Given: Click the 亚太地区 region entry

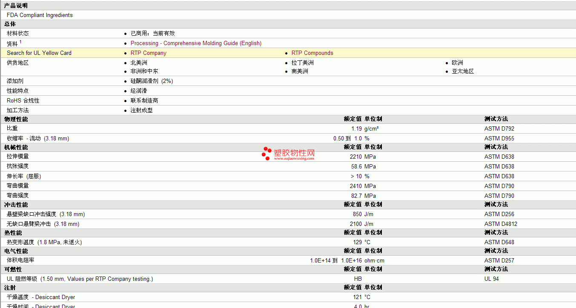Looking at the screenshot, I should [x=463, y=71].
